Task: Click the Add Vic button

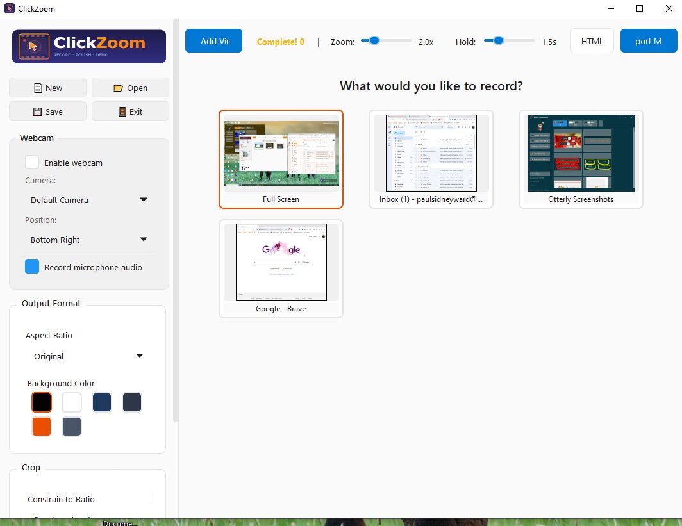Action: click(x=213, y=40)
